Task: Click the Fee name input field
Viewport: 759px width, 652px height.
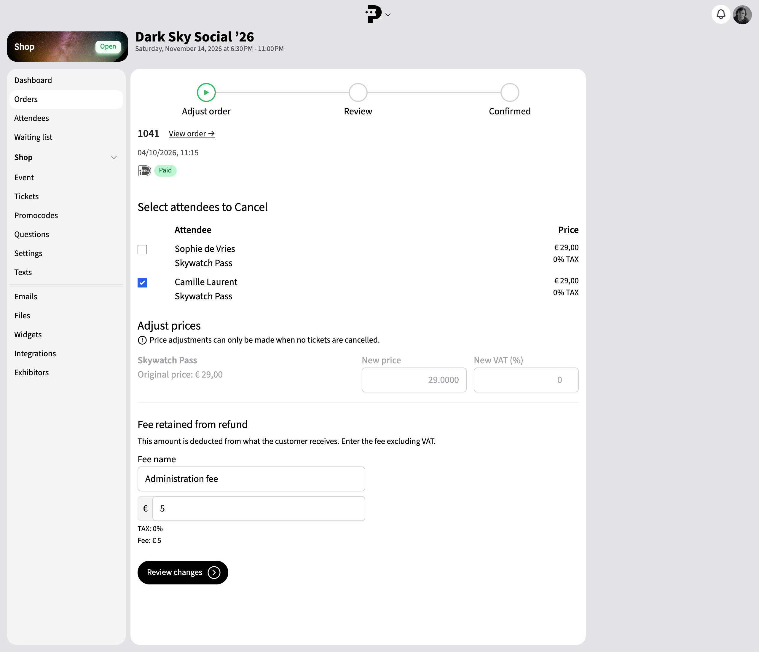Action: (x=251, y=479)
